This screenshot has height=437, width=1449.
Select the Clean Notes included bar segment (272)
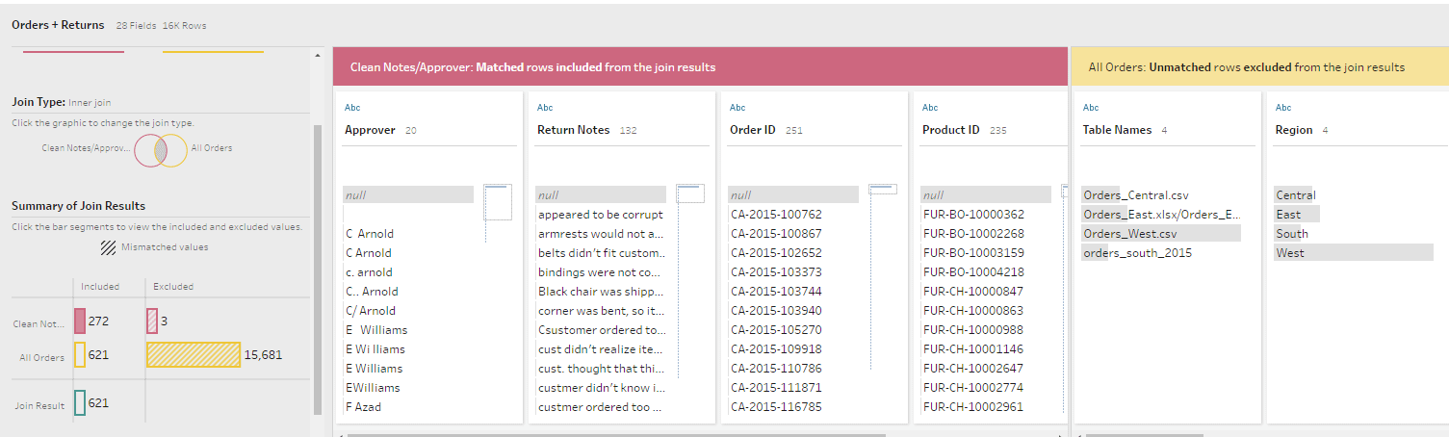[80, 321]
